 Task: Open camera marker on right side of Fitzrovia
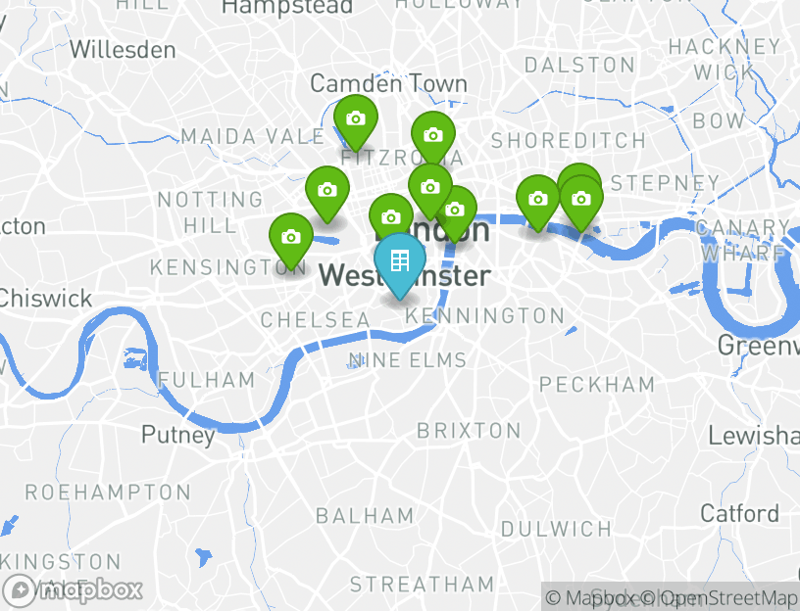point(432,138)
